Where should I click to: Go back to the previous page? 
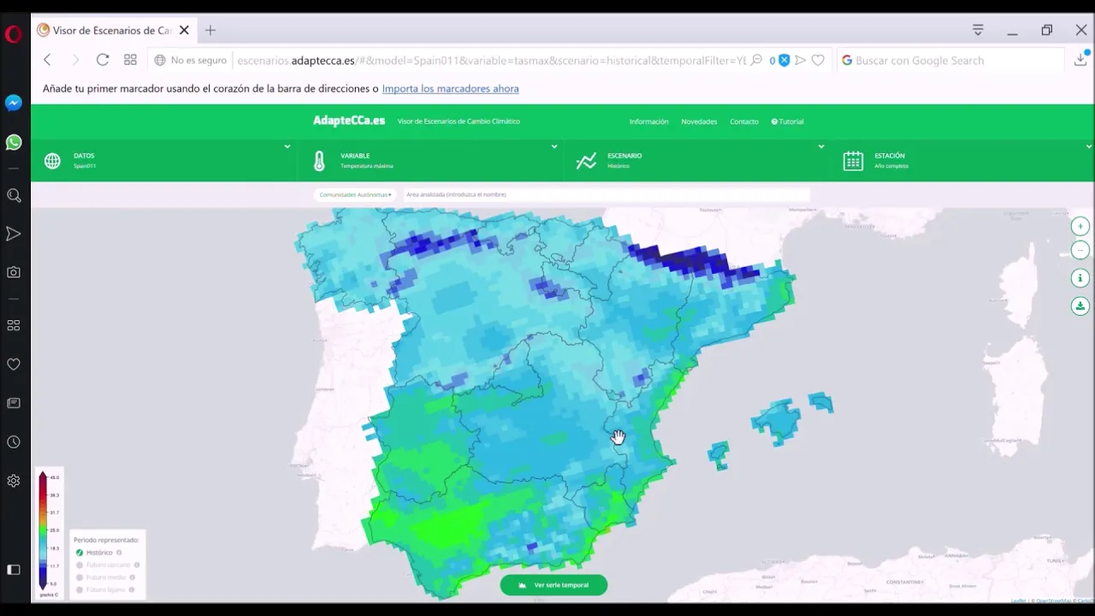pyautogui.click(x=48, y=60)
